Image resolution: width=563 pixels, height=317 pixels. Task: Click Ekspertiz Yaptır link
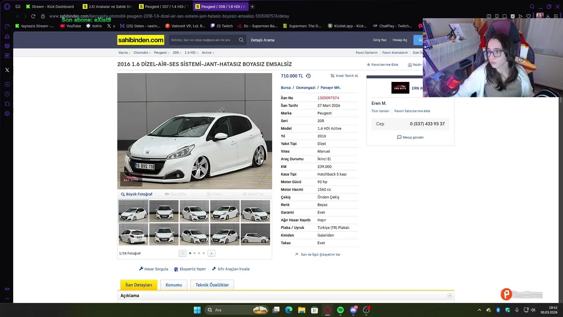190,269
